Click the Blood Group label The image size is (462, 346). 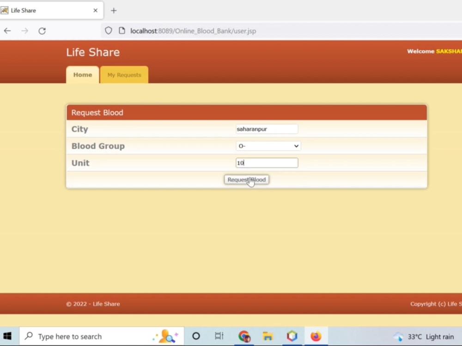98,146
